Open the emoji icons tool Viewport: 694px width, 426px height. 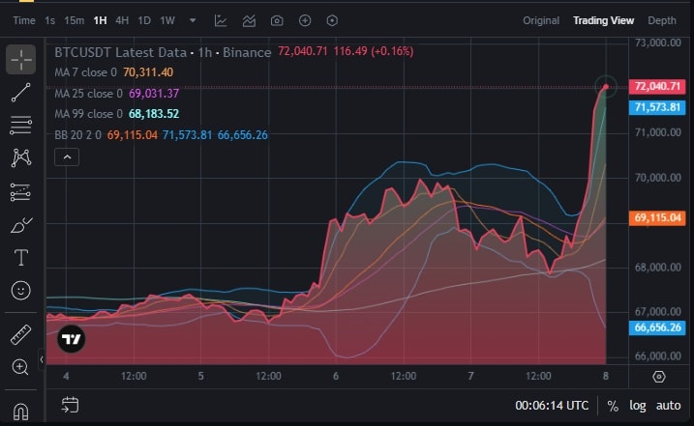click(20, 291)
